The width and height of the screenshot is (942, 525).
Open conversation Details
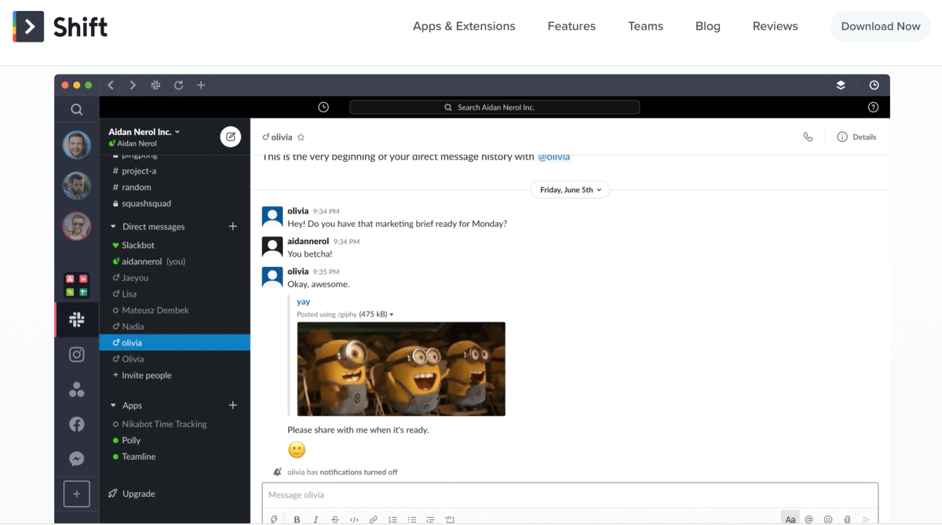pos(856,137)
